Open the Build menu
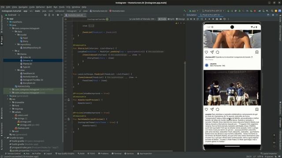The width and height of the screenshot is (282, 158). click(49, 7)
